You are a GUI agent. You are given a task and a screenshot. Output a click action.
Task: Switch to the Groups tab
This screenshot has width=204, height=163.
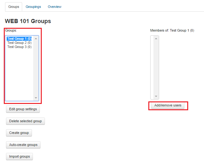[14, 7]
